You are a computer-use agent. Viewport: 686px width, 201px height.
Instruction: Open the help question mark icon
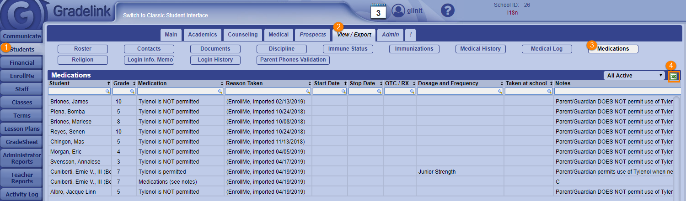pyautogui.click(x=447, y=10)
